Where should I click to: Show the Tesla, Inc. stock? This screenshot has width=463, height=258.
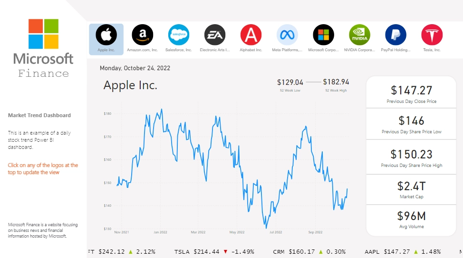click(432, 35)
